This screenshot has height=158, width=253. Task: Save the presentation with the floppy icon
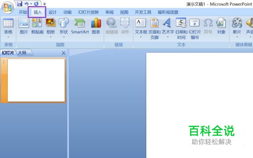pos(19,4)
